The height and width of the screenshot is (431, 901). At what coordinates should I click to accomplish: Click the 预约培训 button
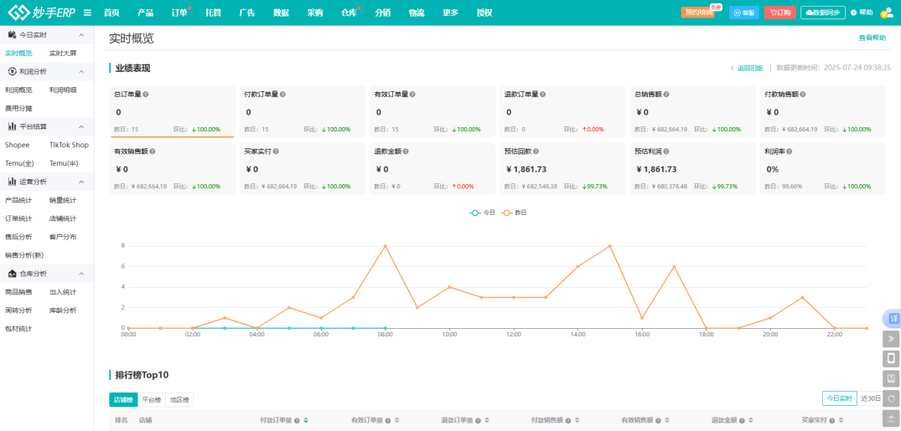(x=698, y=13)
